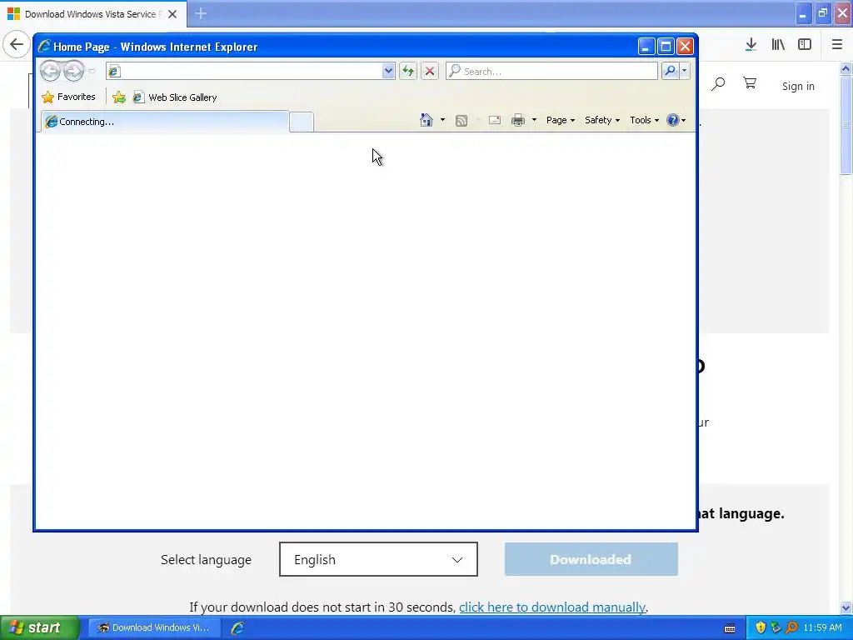Click the Read Mail envelope icon
Image resolution: width=853 pixels, height=640 pixels.
(x=495, y=120)
